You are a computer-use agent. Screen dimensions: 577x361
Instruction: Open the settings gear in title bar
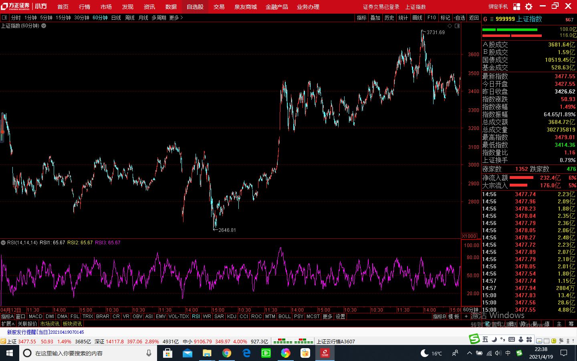tap(529, 6)
